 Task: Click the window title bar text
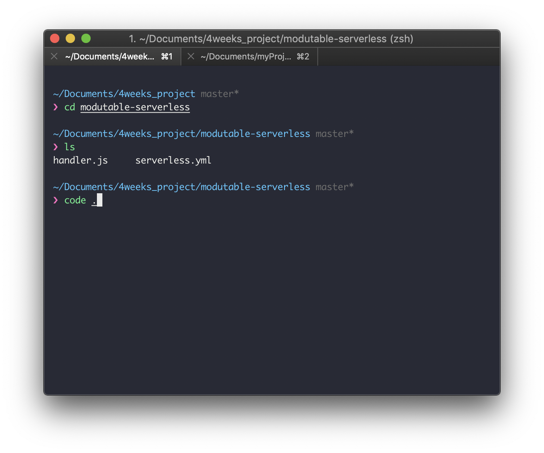pyautogui.click(x=271, y=39)
